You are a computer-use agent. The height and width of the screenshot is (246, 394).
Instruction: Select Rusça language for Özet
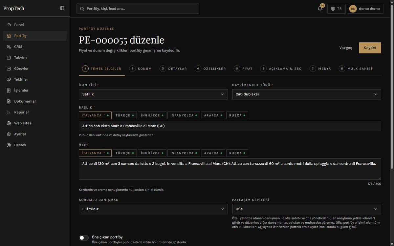click(237, 153)
